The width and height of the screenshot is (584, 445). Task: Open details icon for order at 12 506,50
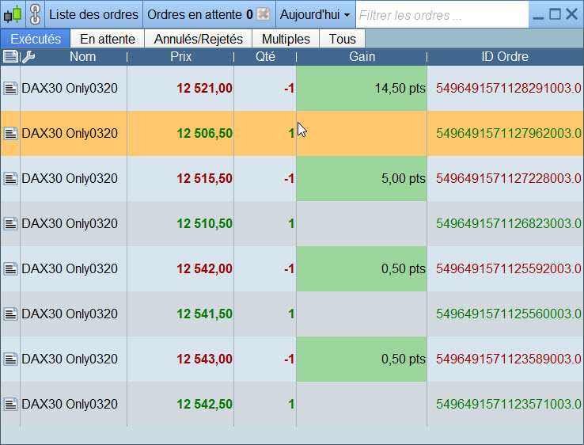[10, 134]
